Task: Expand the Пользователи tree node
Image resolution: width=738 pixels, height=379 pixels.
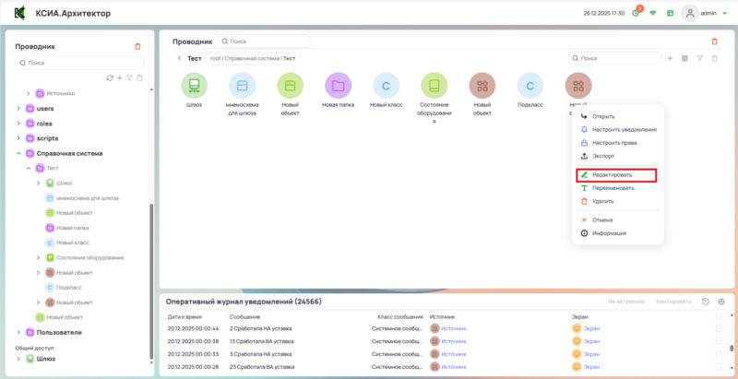Action: (18, 332)
